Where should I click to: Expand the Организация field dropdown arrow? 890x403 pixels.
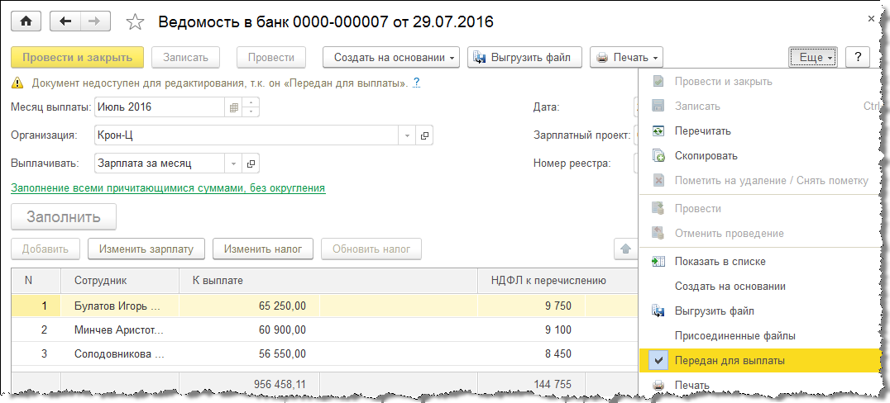406,135
